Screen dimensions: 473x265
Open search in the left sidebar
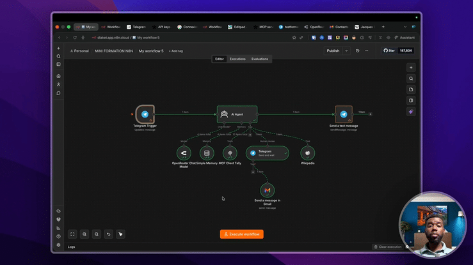58,56
